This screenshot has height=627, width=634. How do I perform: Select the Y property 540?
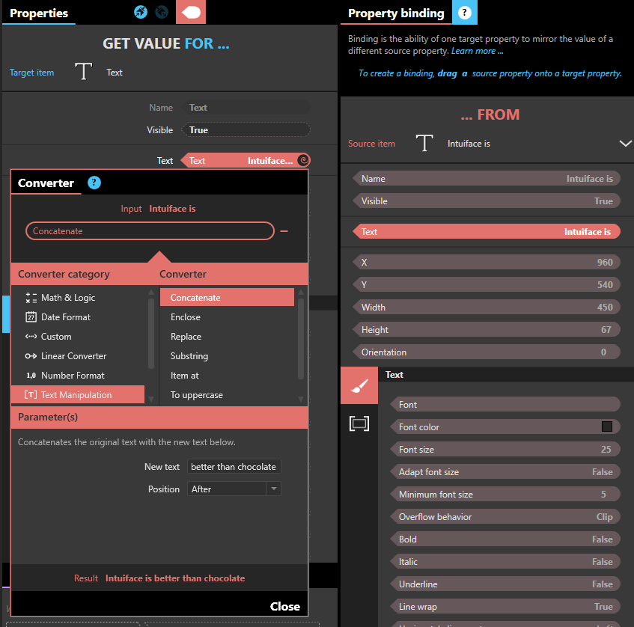click(x=487, y=284)
